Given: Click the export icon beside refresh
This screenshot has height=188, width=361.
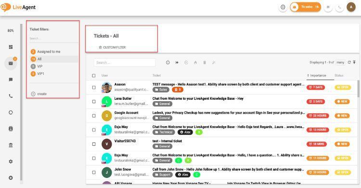Looking at the screenshot, I should tap(354, 62).
